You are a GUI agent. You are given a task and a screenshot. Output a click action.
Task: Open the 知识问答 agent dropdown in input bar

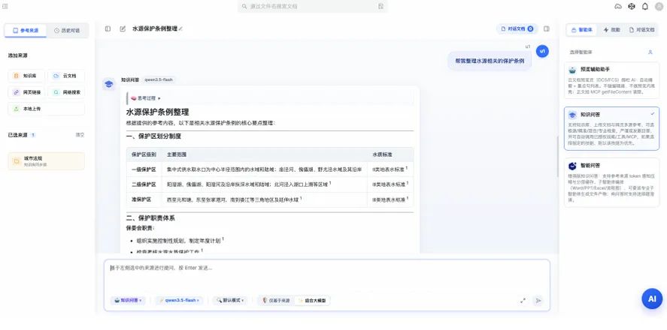click(x=128, y=300)
